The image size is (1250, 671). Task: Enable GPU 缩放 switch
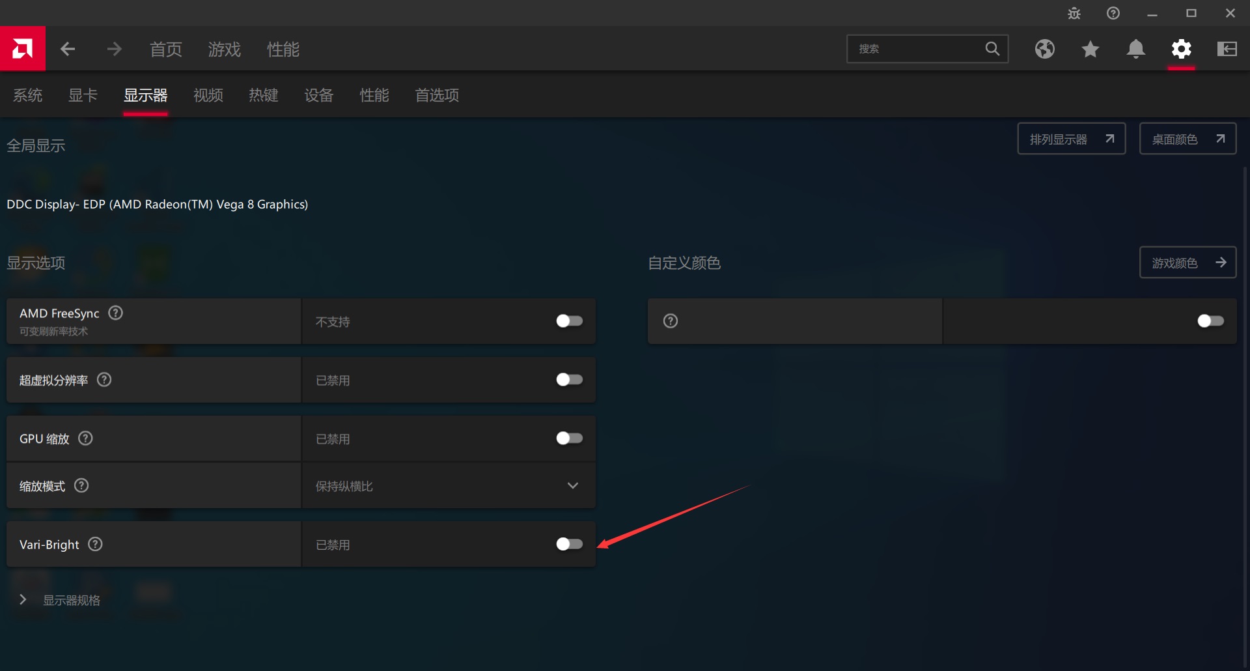pyautogui.click(x=570, y=438)
